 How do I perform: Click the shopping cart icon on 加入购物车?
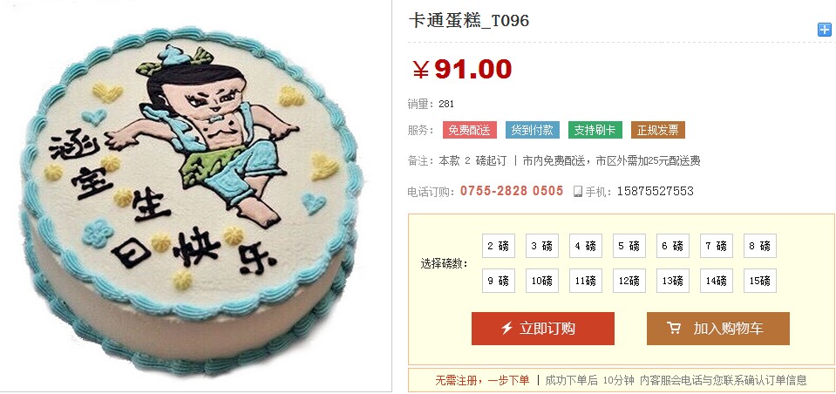674,328
